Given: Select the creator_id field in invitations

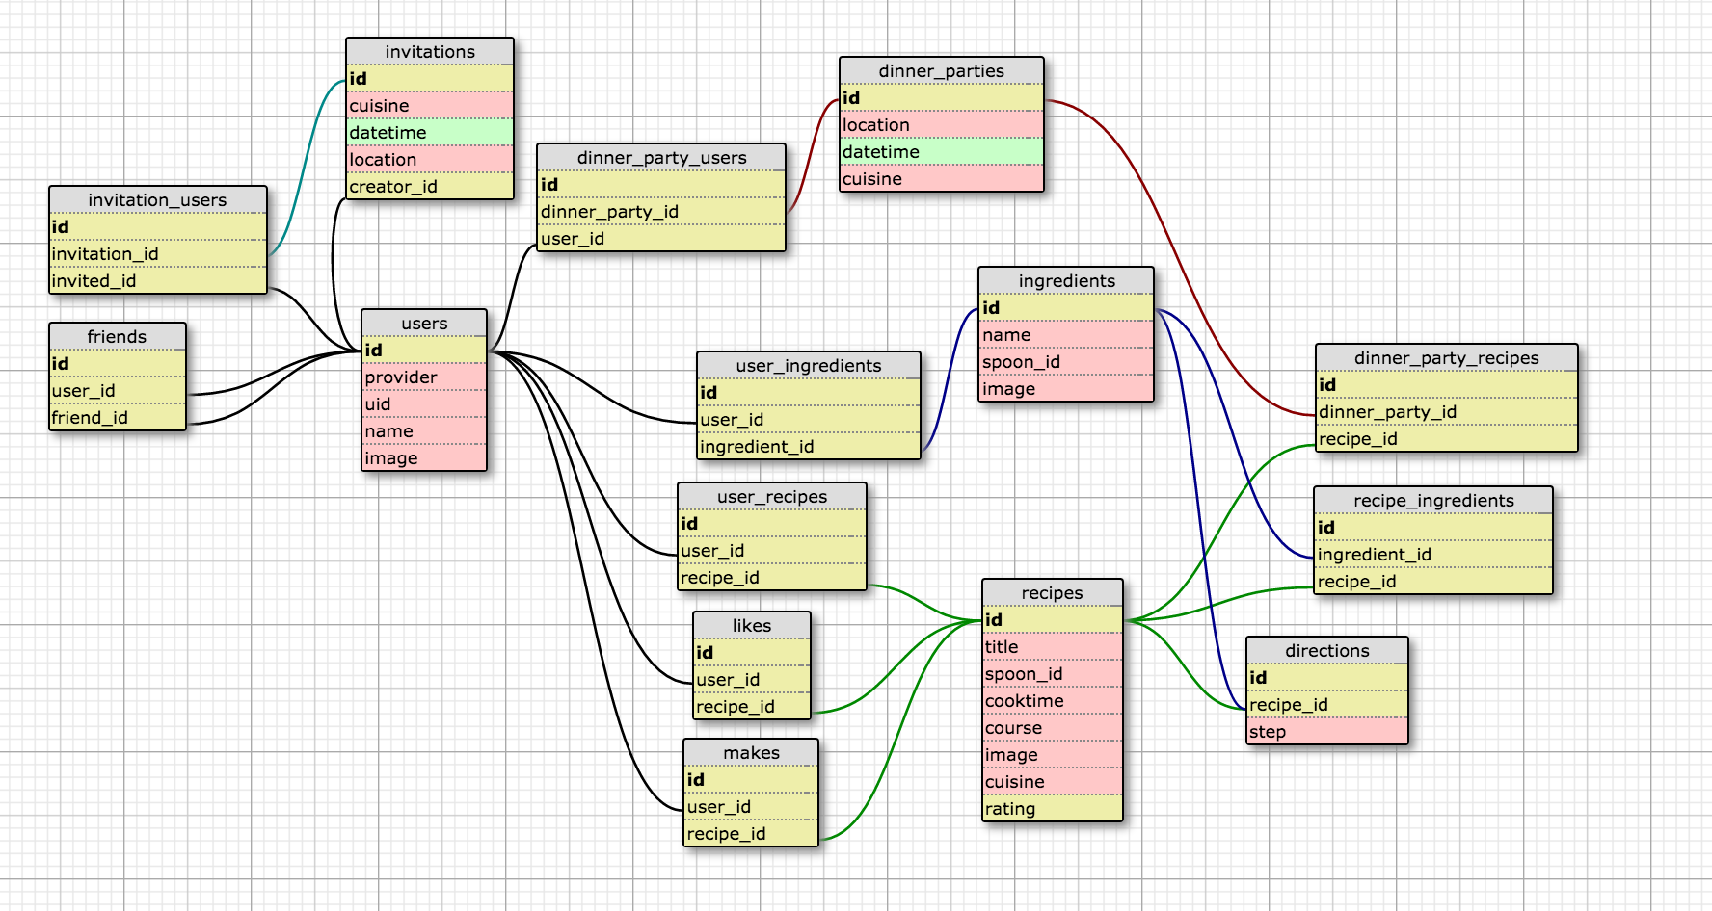Looking at the screenshot, I should [x=430, y=187].
